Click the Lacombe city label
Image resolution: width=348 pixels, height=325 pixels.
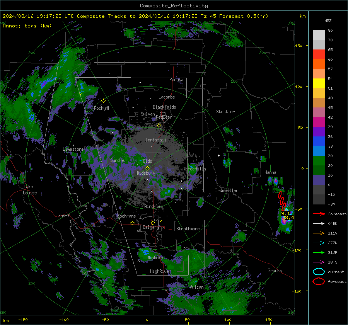click(x=167, y=97)
